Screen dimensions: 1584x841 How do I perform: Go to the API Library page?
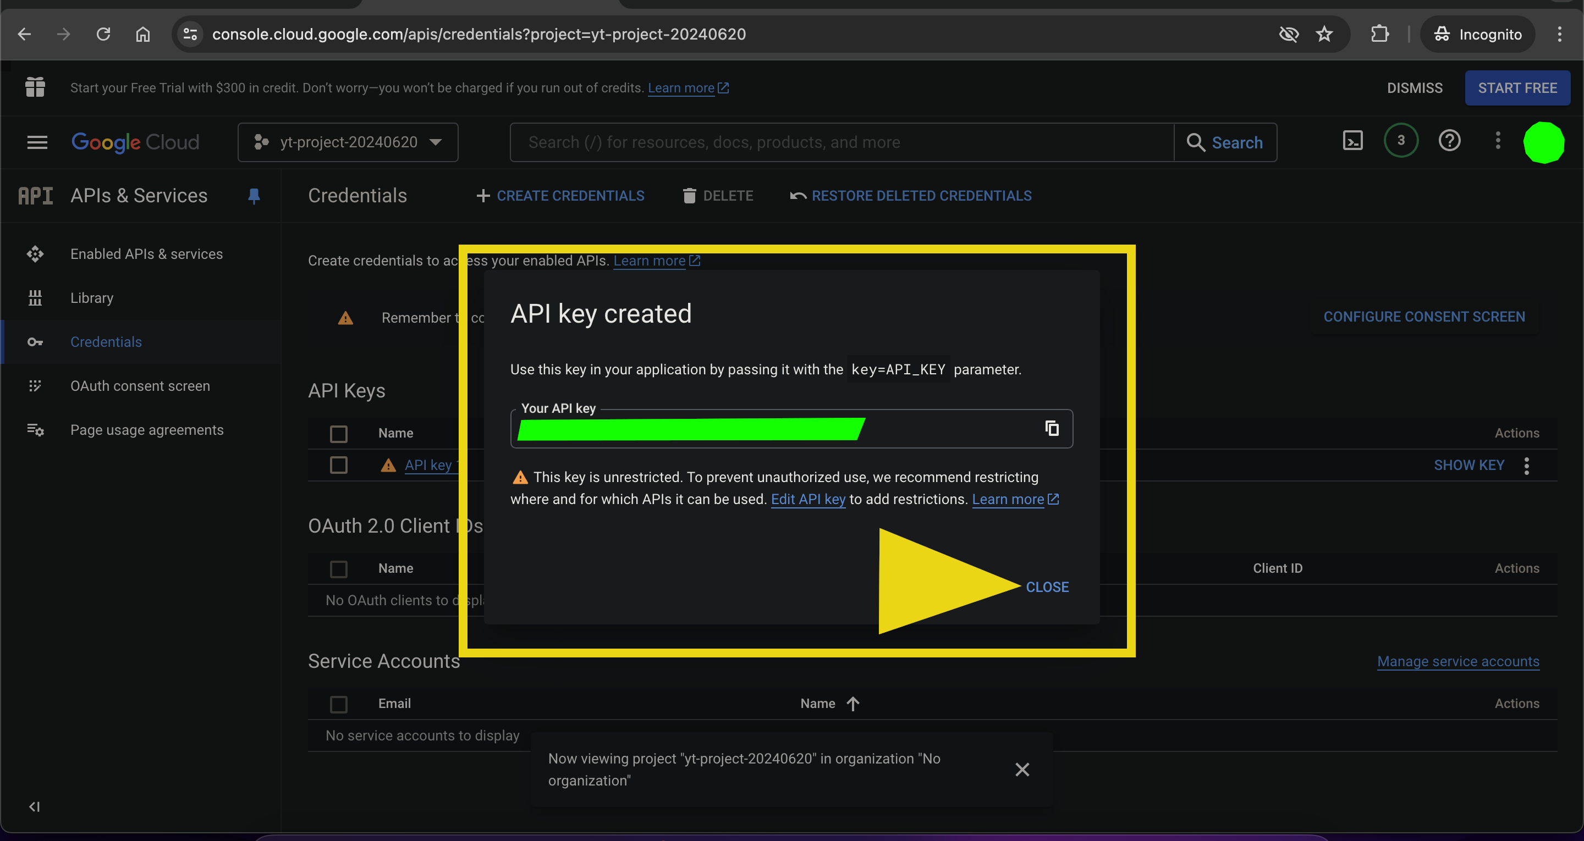click(x=92, y=298)
